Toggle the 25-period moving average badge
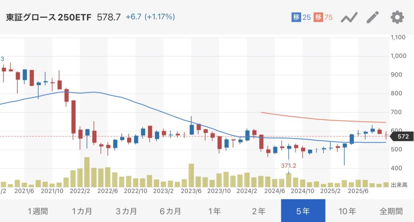414x222 pixels. (301, 17)
